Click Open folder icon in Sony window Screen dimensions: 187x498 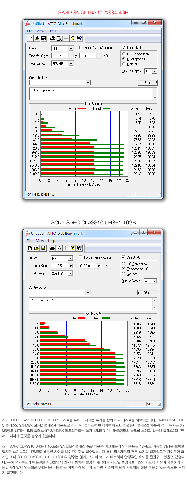(x=37, y=248)
